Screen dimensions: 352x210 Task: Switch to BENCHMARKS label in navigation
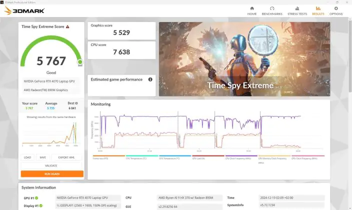(272, 14)
